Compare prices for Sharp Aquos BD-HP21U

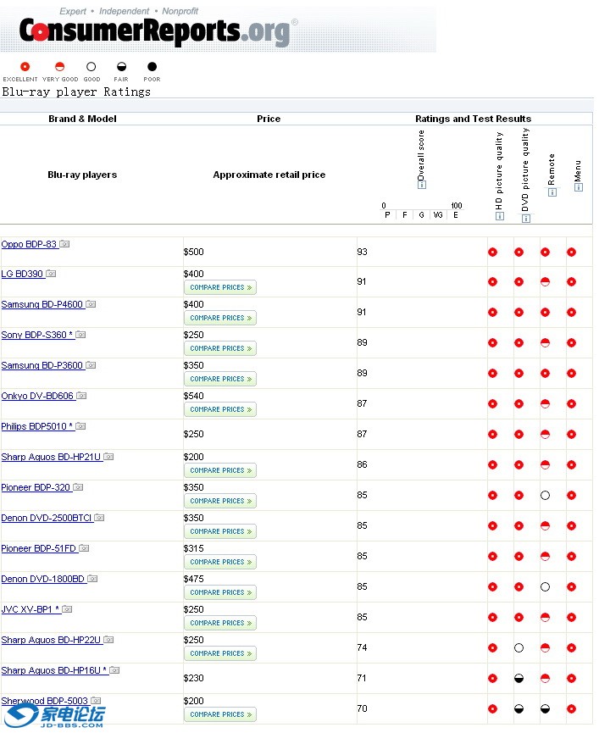(220, 470)
